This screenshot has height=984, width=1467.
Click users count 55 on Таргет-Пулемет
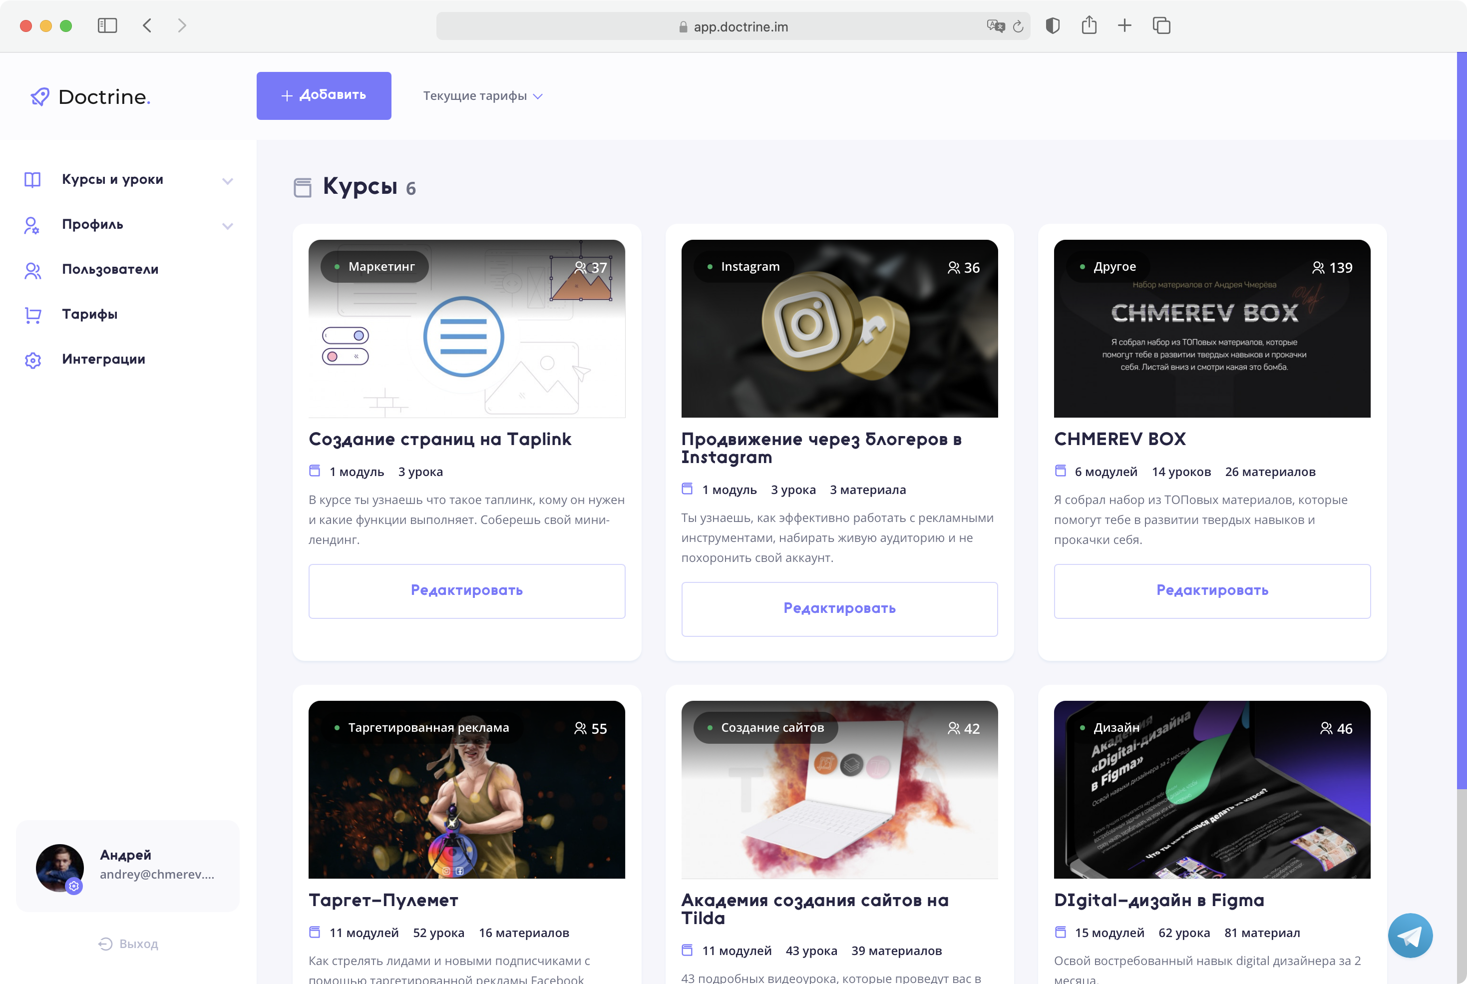click(590, 728)
